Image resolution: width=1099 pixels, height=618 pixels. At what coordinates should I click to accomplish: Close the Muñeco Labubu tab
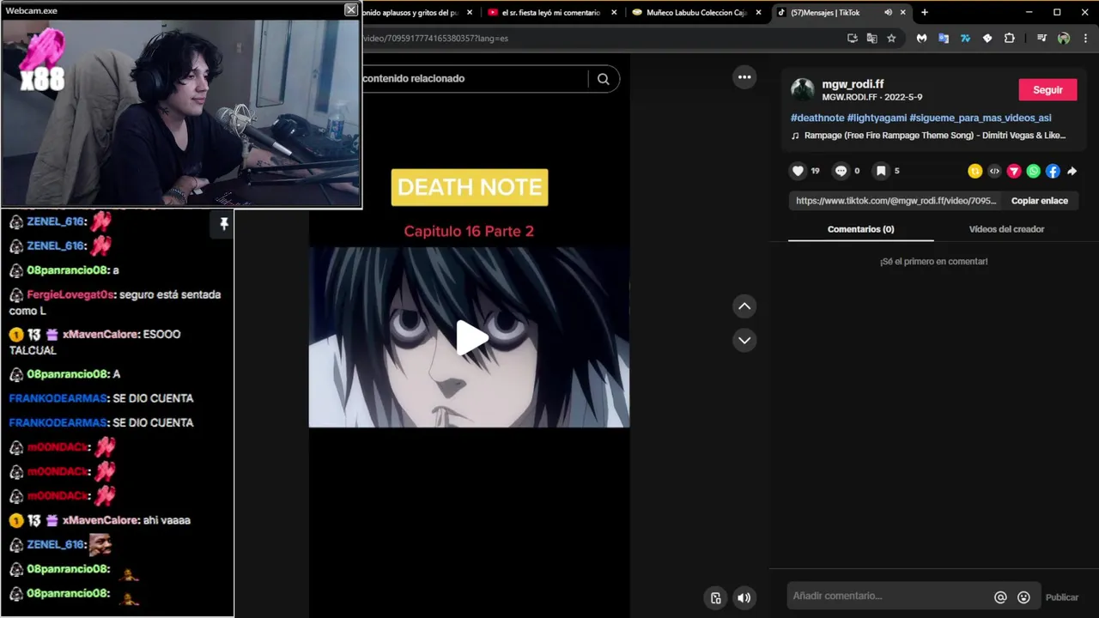click(758, 12)
